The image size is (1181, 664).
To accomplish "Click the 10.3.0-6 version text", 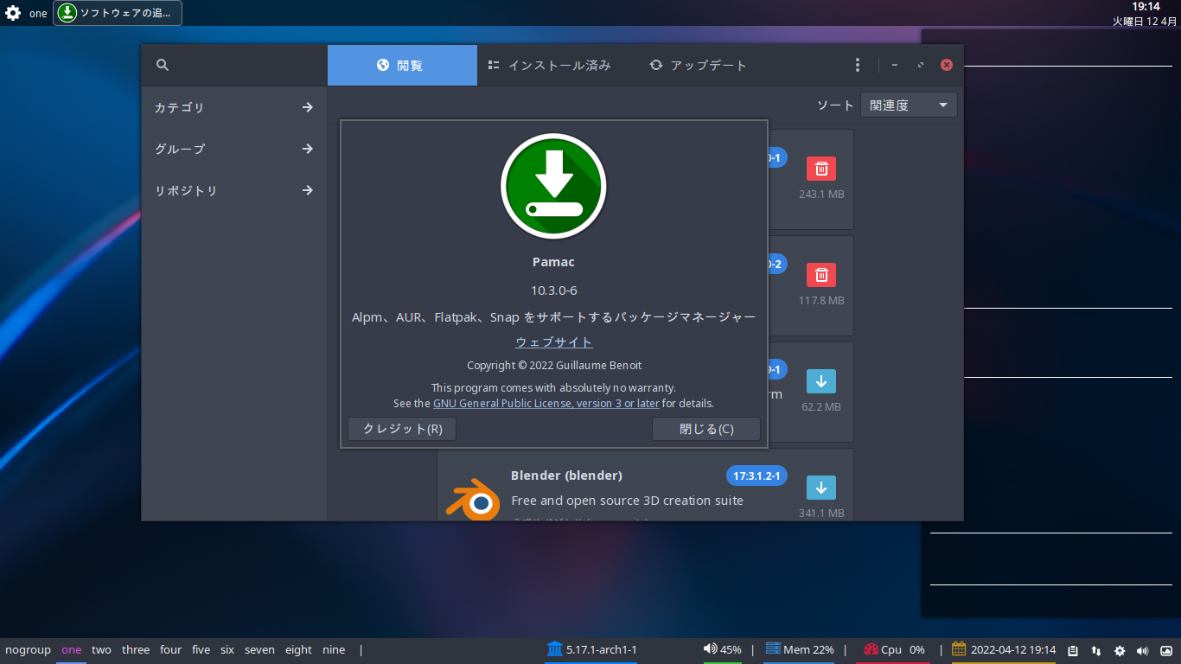I will coord(554,290).
